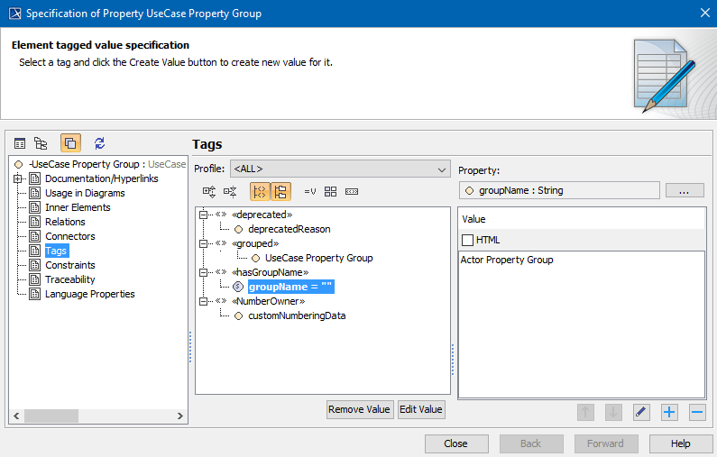Collapse the «deprecated» stereotype node

[x=204, y=215]
